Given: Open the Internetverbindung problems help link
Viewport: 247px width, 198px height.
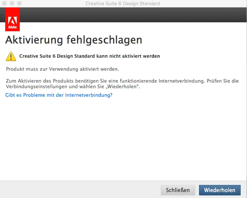Looking at the screenshot, I should tap(59, 95).
